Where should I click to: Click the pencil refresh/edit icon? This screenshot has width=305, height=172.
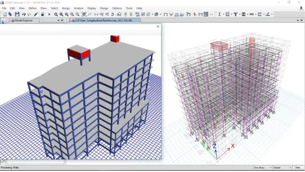coord(36,14)
